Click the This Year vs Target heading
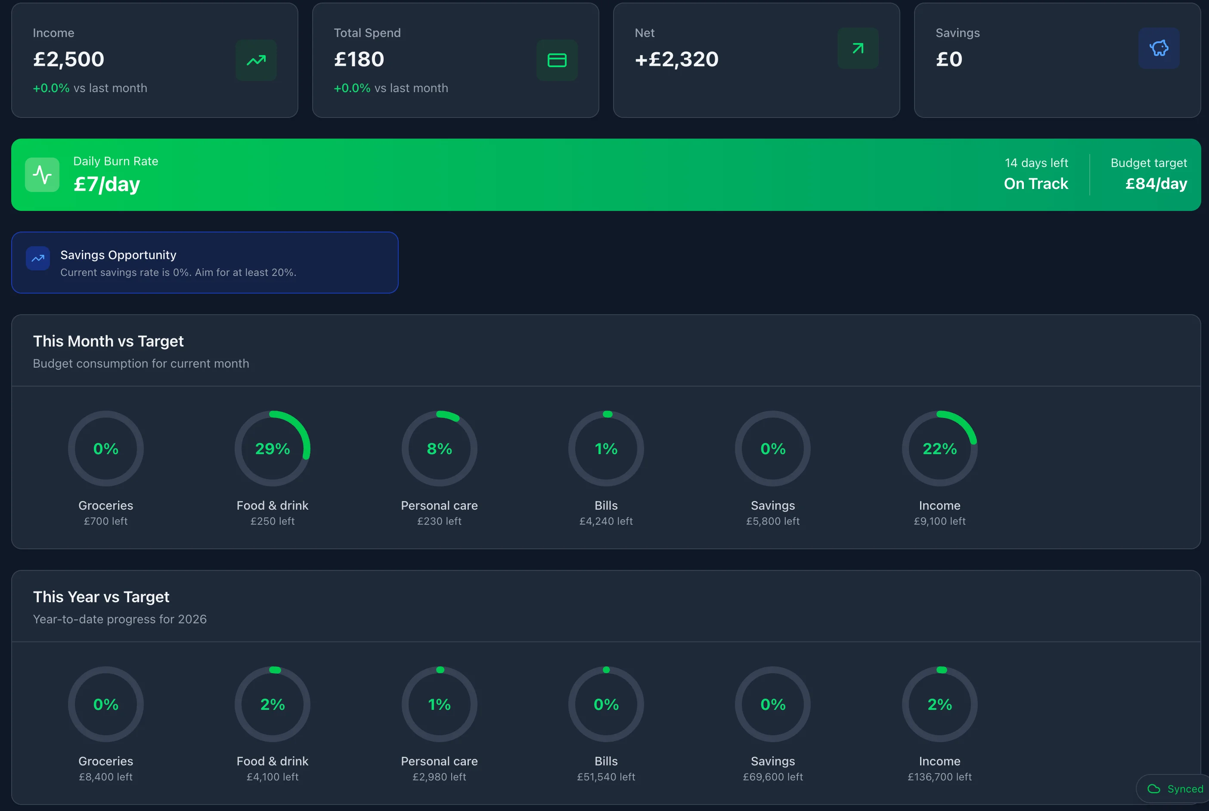 coord(101,597)
